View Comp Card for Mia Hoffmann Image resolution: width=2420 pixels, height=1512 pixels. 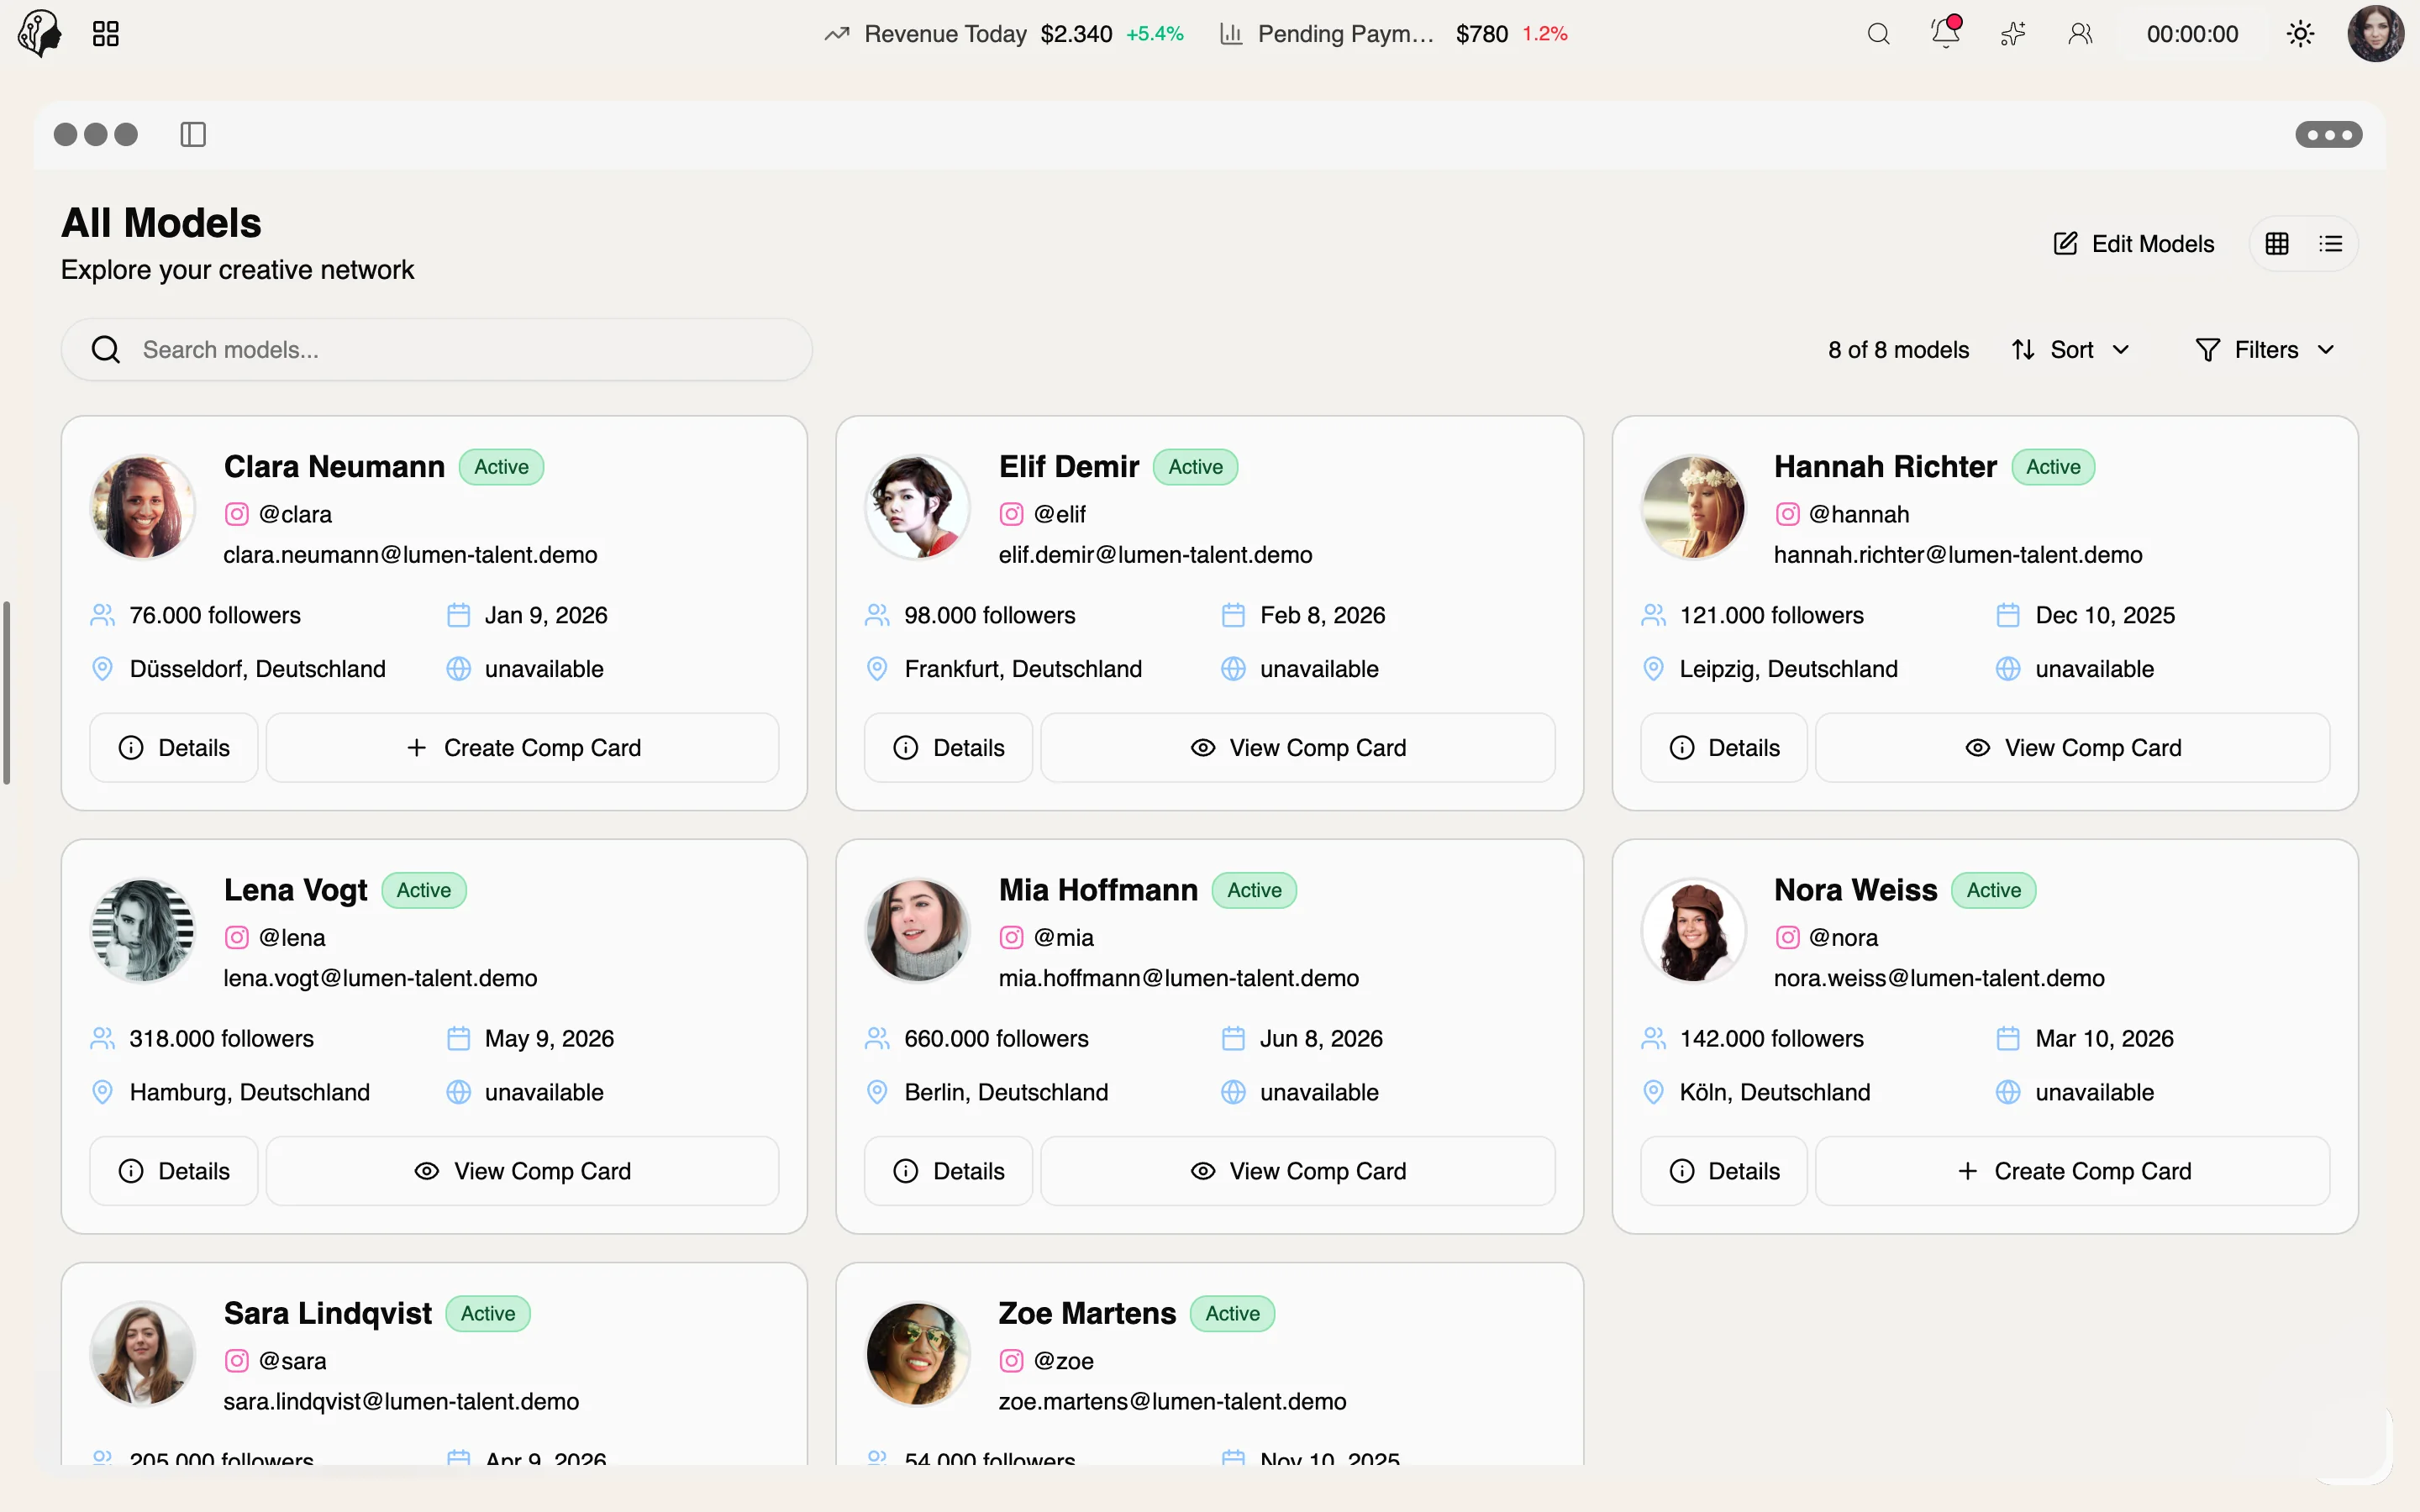pos(1298,1170)
